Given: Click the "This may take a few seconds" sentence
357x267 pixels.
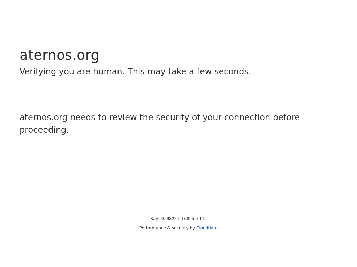Looking at the screenshot, I should (189, 72).
